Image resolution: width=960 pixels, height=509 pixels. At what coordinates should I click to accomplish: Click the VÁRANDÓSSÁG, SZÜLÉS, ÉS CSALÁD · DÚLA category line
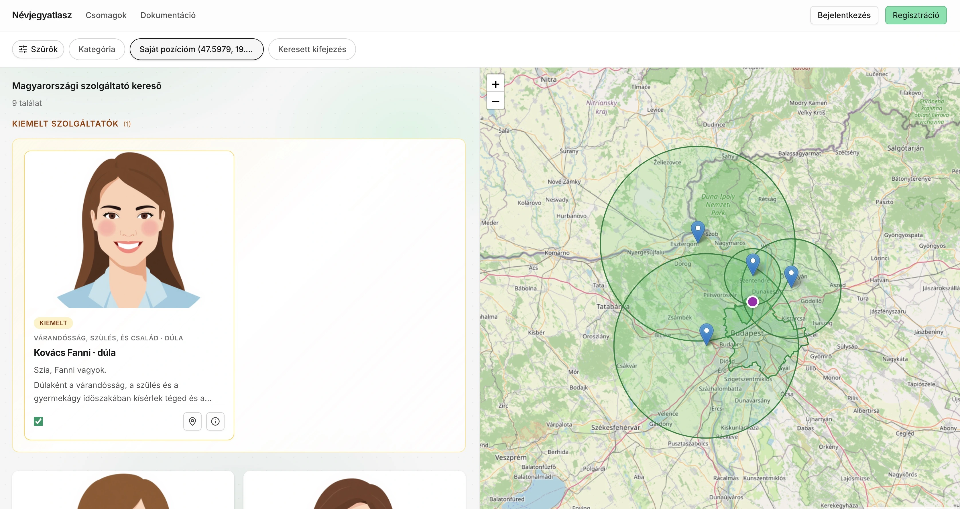(109, 338)
